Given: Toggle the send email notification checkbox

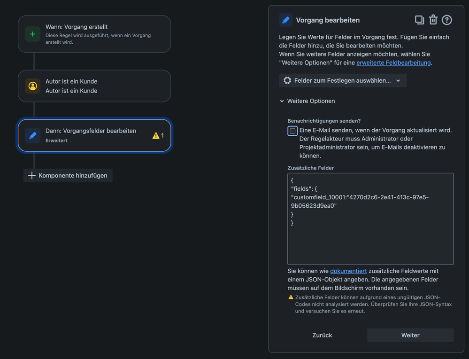Looking at the screenshot, I should (x=292, y=131).
